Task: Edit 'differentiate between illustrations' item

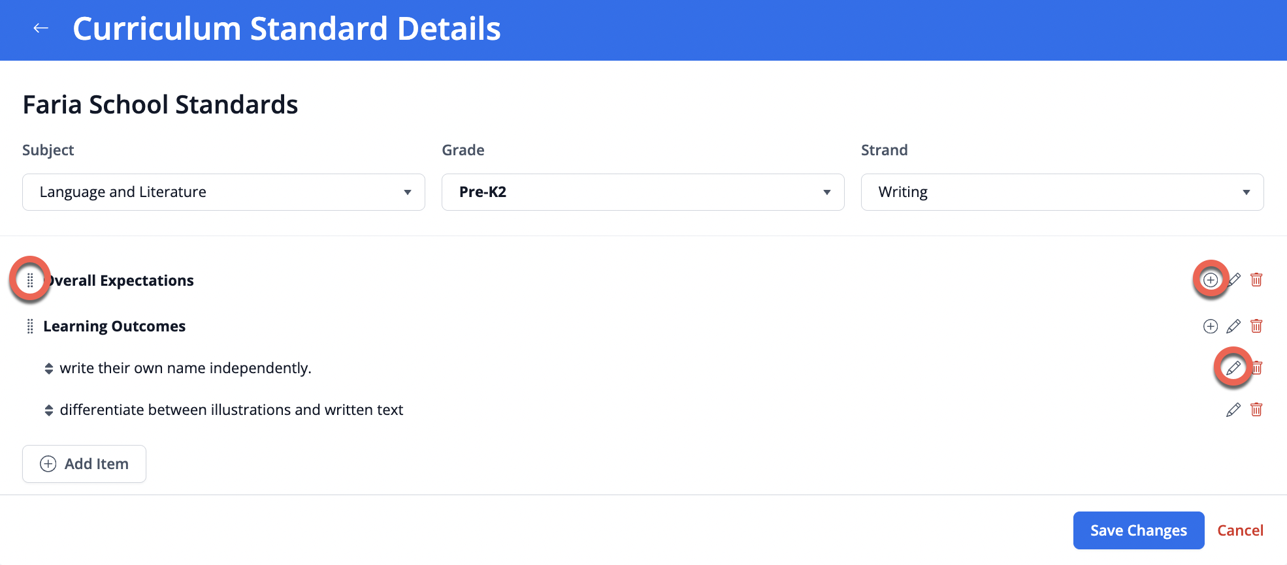Action: [x=1233, y=410]
